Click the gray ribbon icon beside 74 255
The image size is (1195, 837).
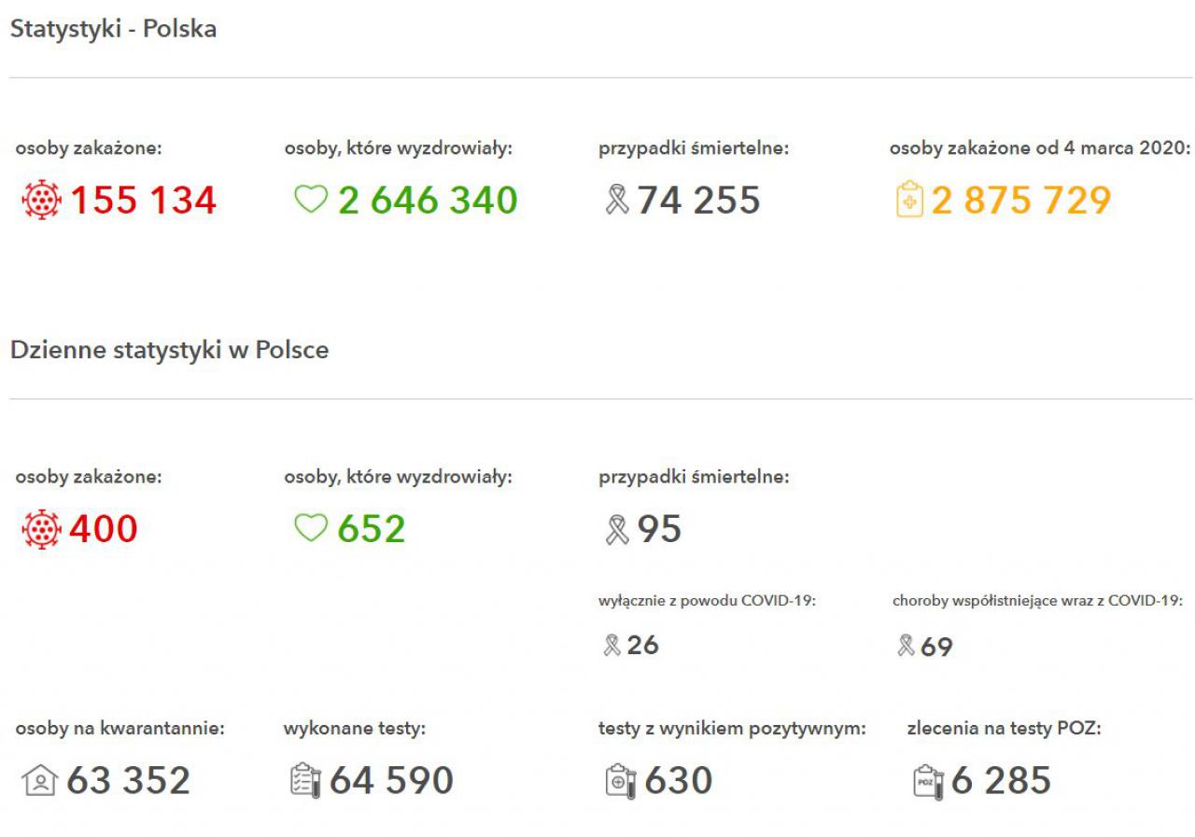tap(616, 200)
